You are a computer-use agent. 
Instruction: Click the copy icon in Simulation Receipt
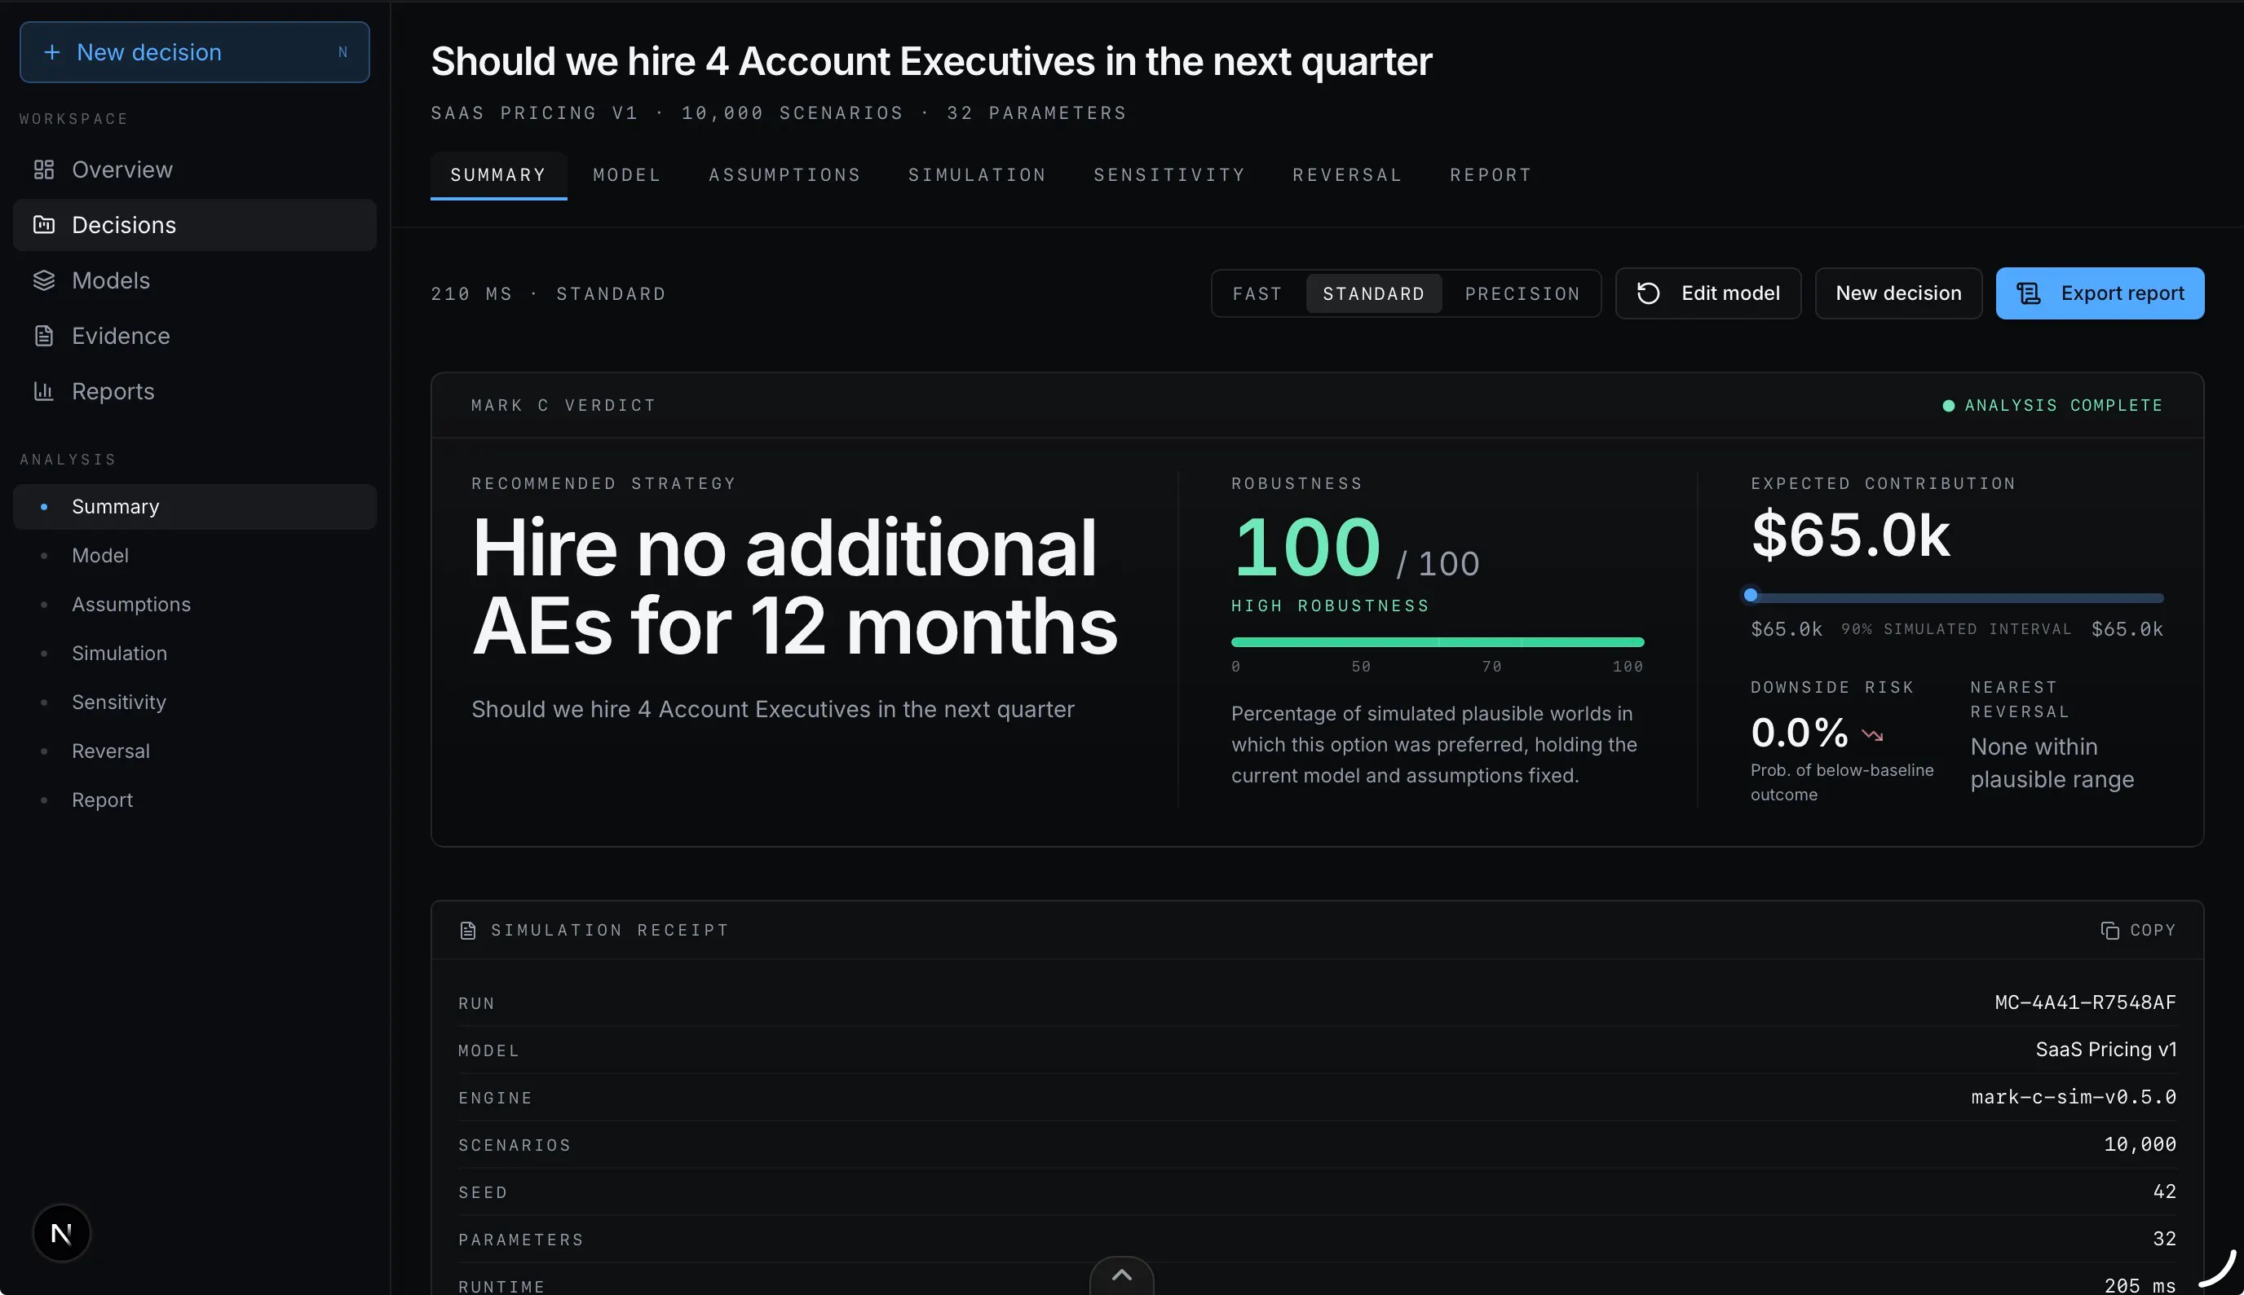pyautogui.click(x=2109, y=931)
